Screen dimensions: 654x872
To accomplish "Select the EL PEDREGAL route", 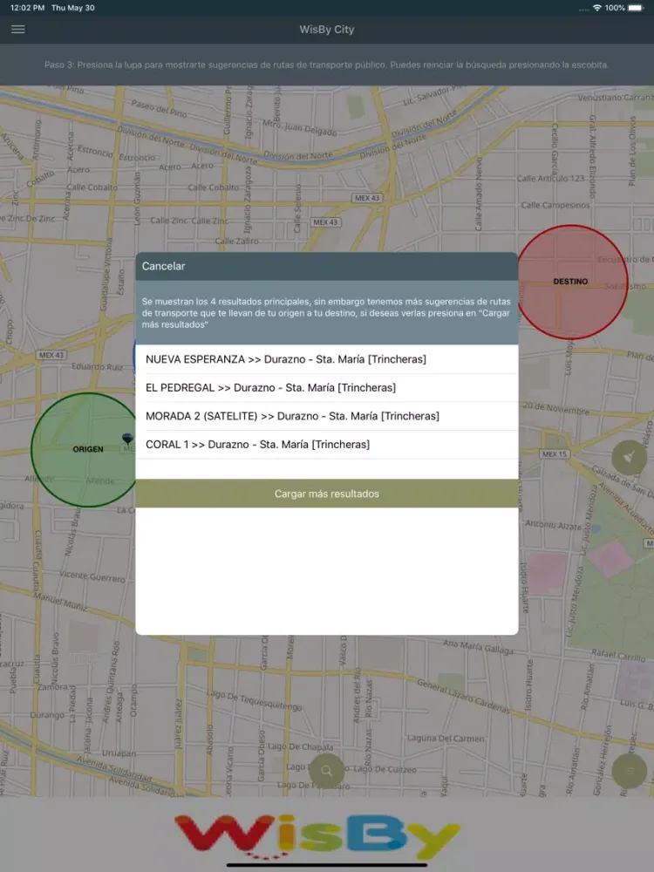I will [327, 388].
